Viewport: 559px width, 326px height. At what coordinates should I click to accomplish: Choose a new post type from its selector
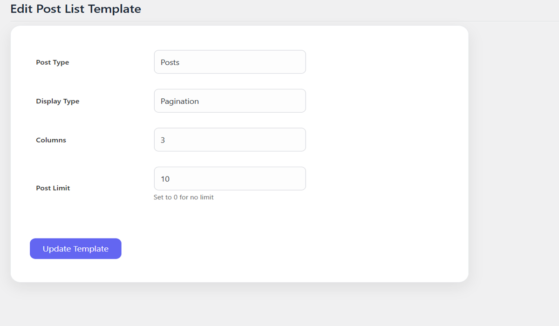230,61
